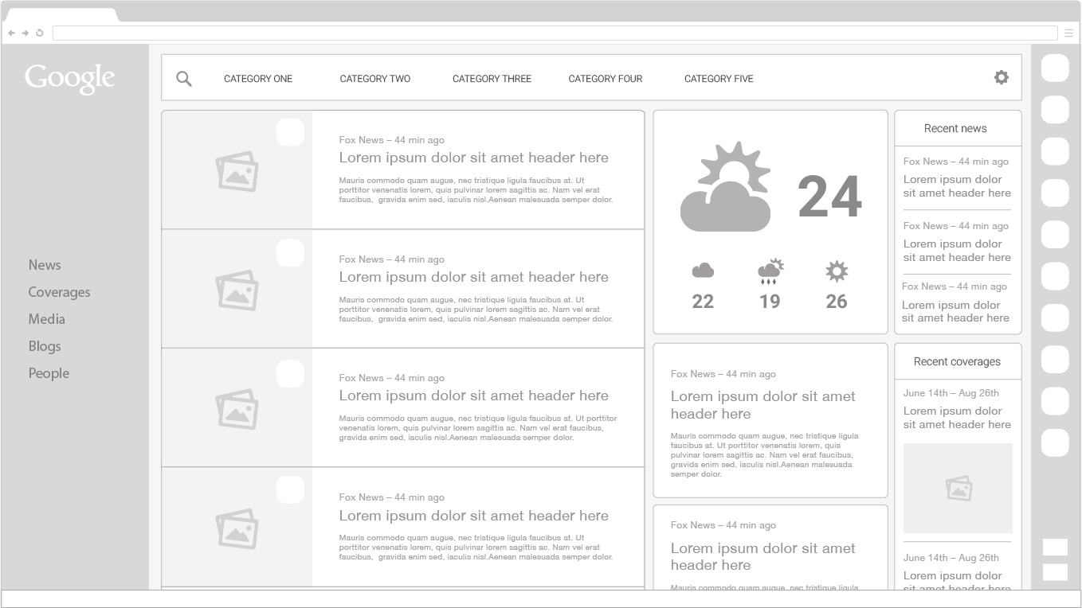Image resolution: width=1082 pixels, height=608 pixels.
Task: Click the browser back arrow
Action: [x=11, y=33]
